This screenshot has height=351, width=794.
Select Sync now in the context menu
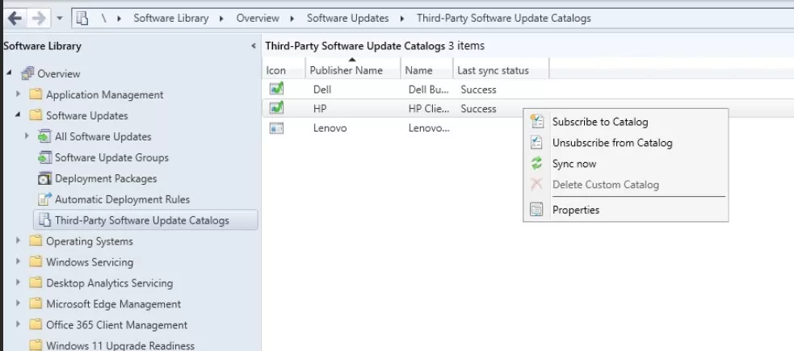coord(626,164)
